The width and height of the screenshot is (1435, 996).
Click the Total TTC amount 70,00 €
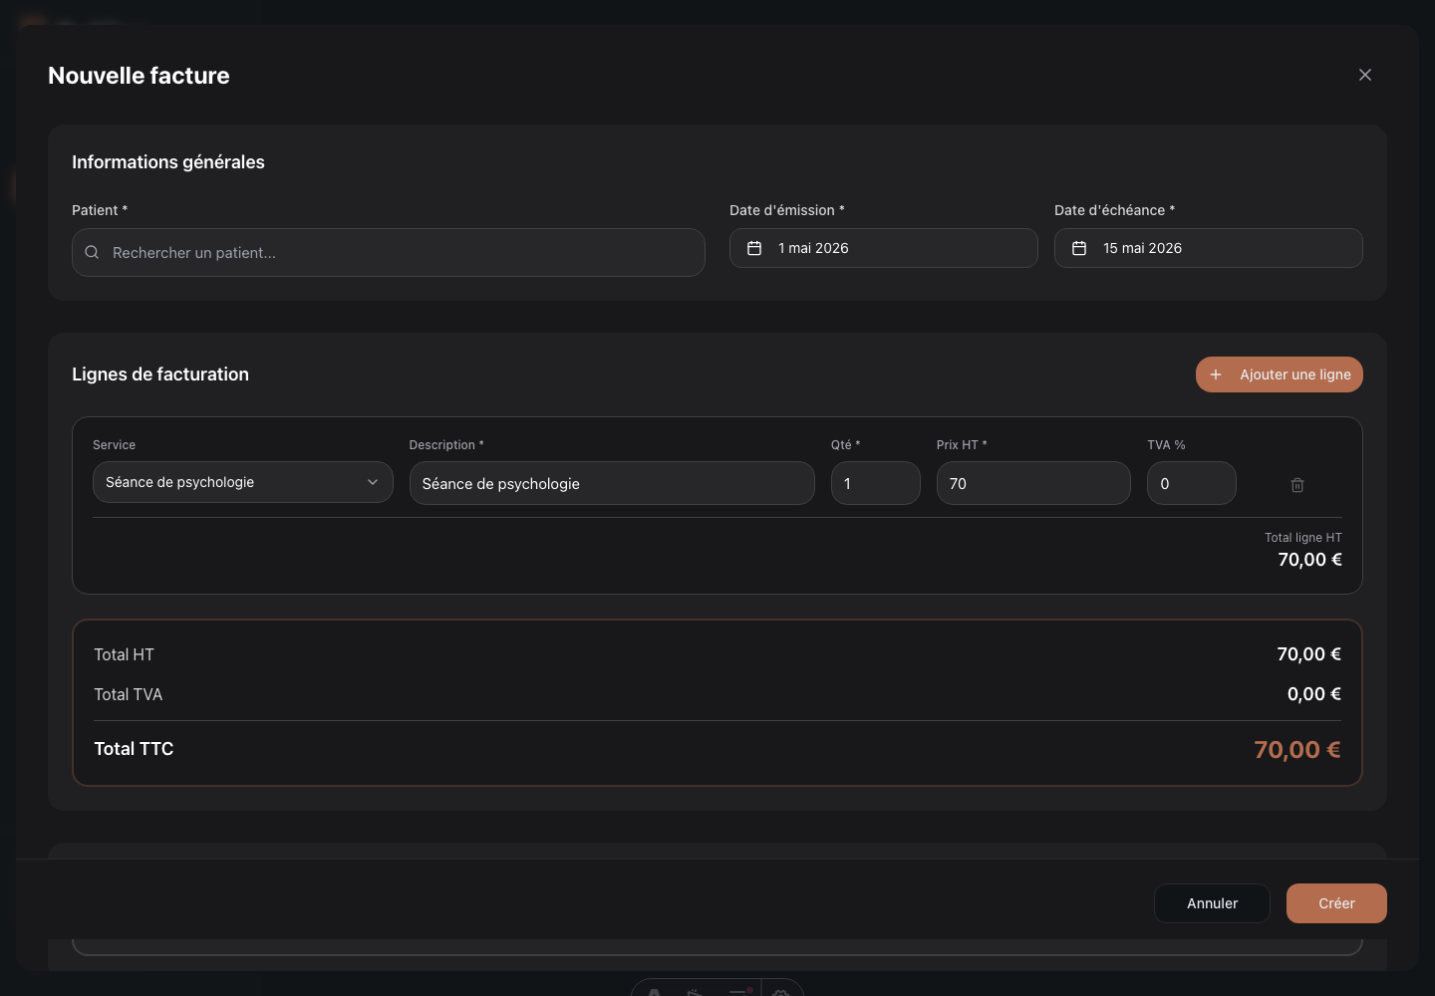[x=1297, y=750]
